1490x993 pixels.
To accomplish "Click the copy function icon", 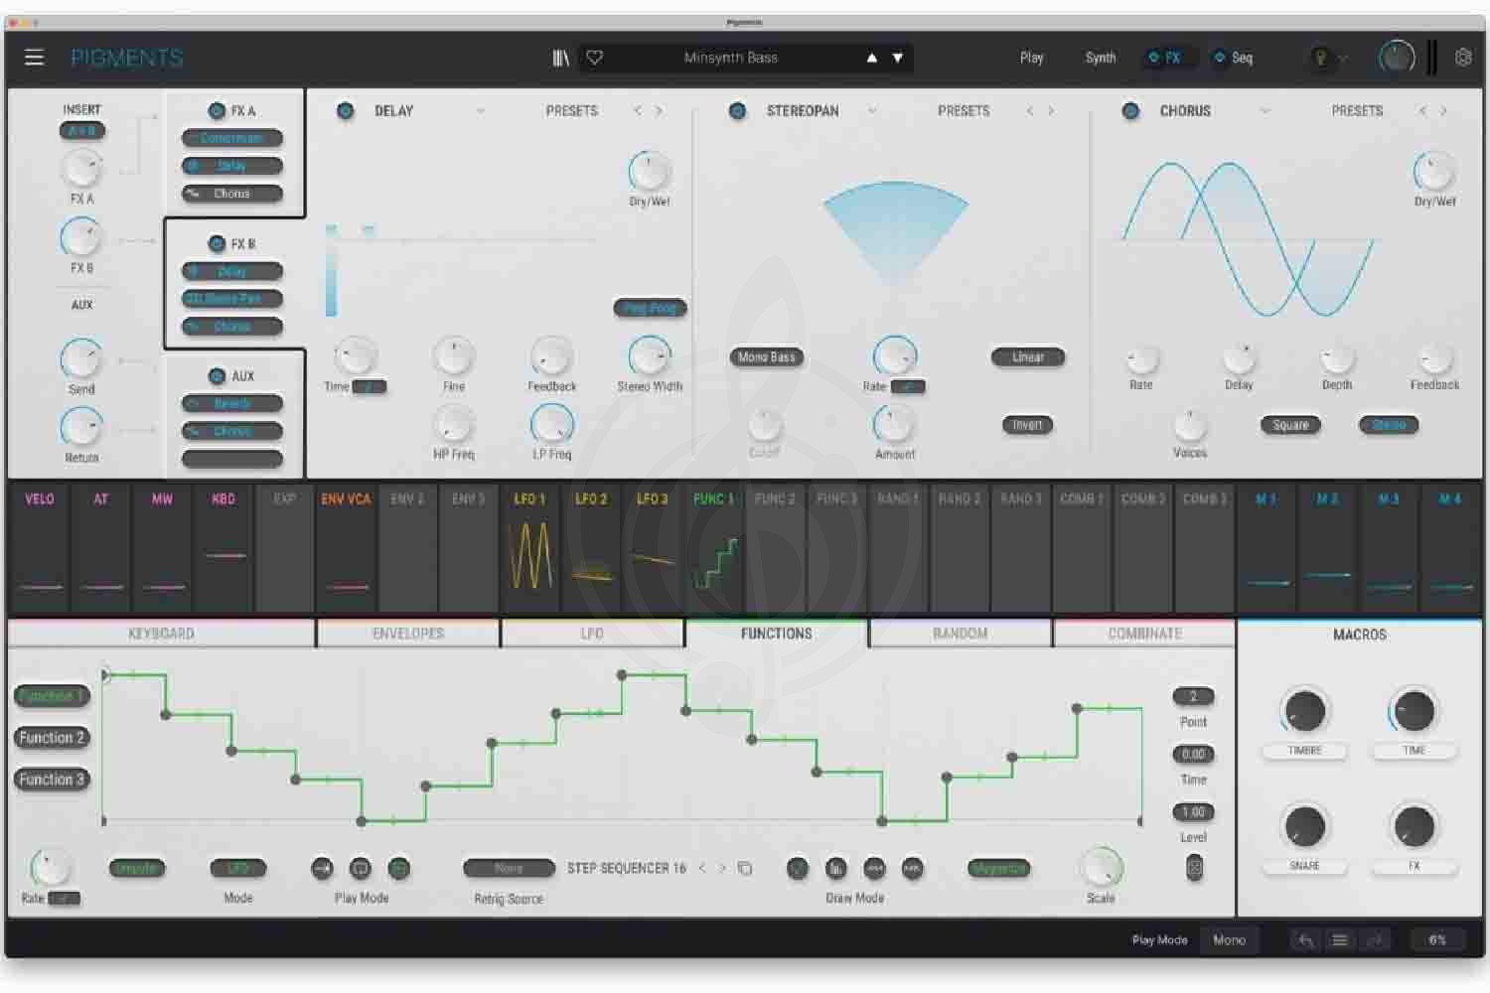I will click(745, 868).
